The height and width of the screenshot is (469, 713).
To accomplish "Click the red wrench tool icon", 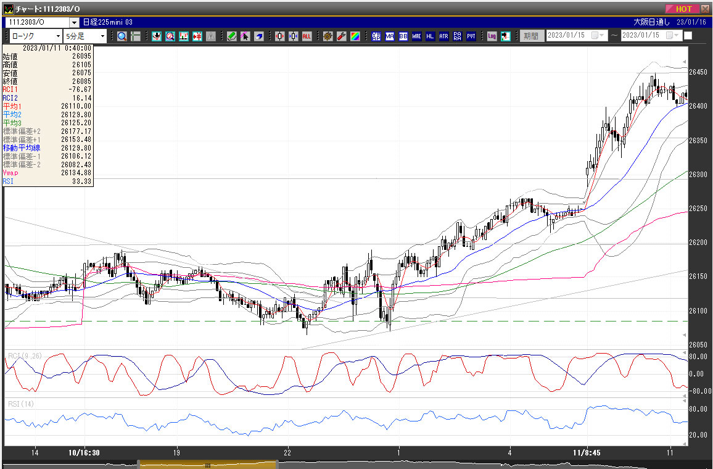I will tap(342, 36).
